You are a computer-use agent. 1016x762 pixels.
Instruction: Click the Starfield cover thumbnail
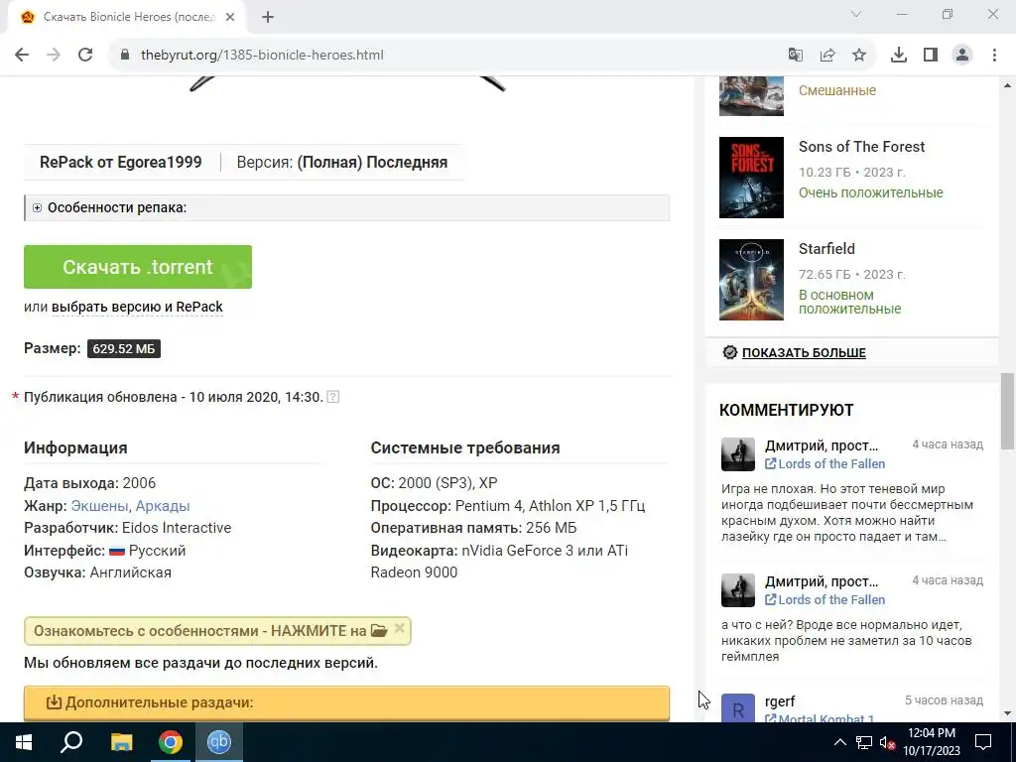point(752,280)
